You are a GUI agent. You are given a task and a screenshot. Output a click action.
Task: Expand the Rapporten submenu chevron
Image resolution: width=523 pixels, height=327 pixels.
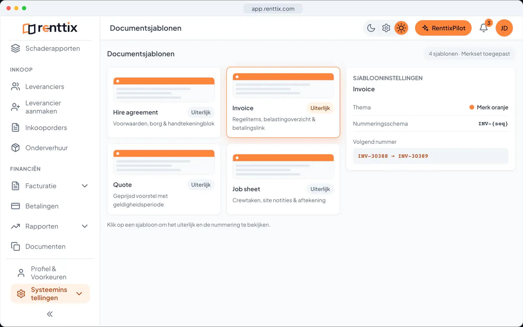point(85,226)
